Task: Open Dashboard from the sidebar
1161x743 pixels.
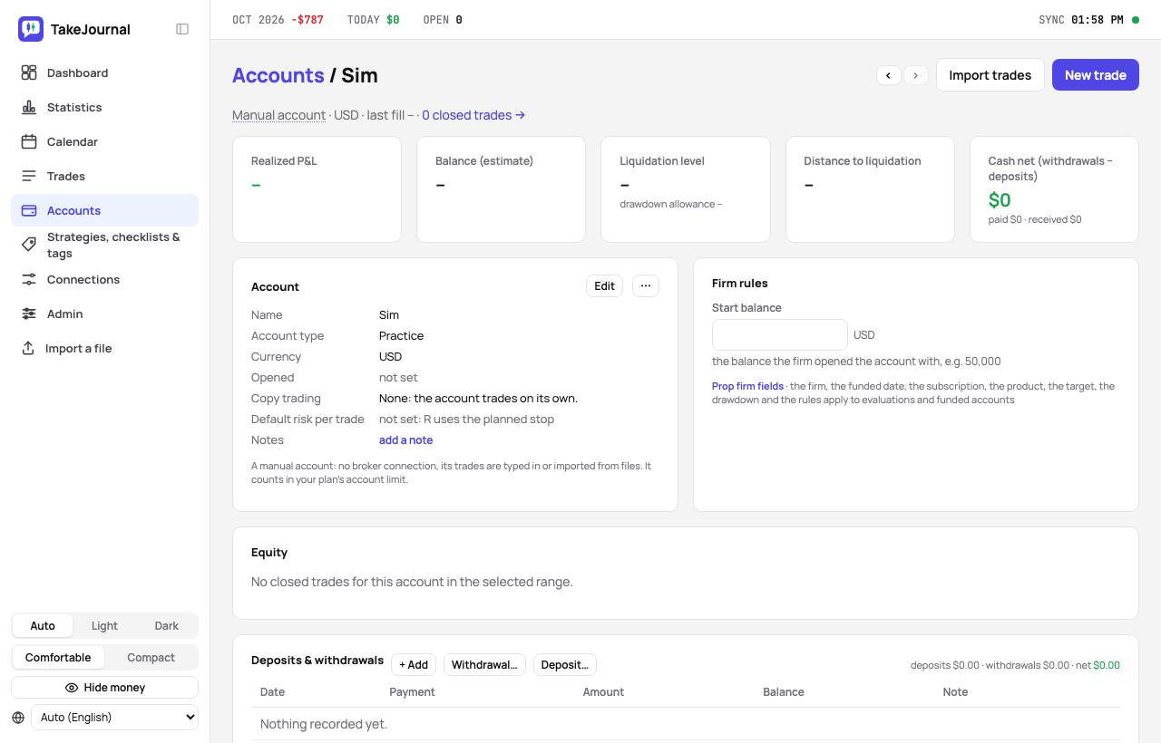Action: tap(105, 72)
